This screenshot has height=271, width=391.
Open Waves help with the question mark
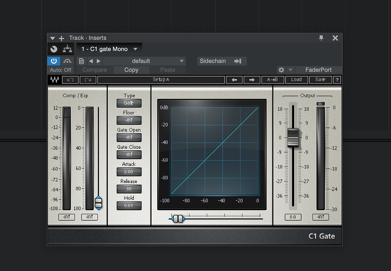point(337,80)
